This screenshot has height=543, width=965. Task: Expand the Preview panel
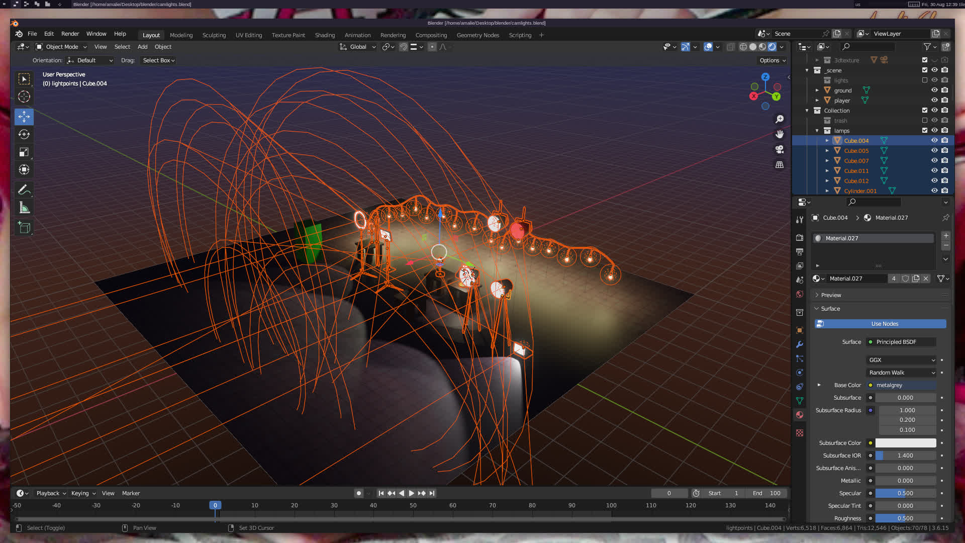tap(831, 295)
